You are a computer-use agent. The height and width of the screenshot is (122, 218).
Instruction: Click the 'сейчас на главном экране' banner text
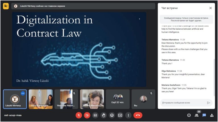pyautogui.click(x=51, y=6)
